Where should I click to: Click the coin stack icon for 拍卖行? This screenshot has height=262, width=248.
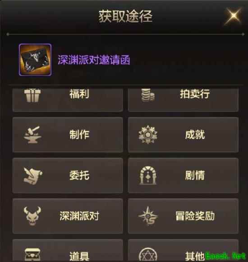148,95
